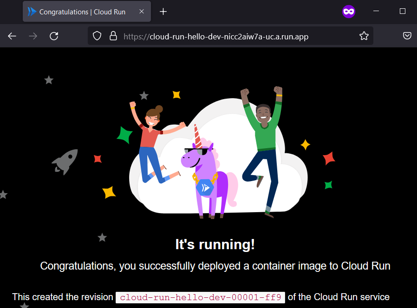Open the tracking protection shield panel
Viewport: 417px width, 308px height.
pos(97,36)
